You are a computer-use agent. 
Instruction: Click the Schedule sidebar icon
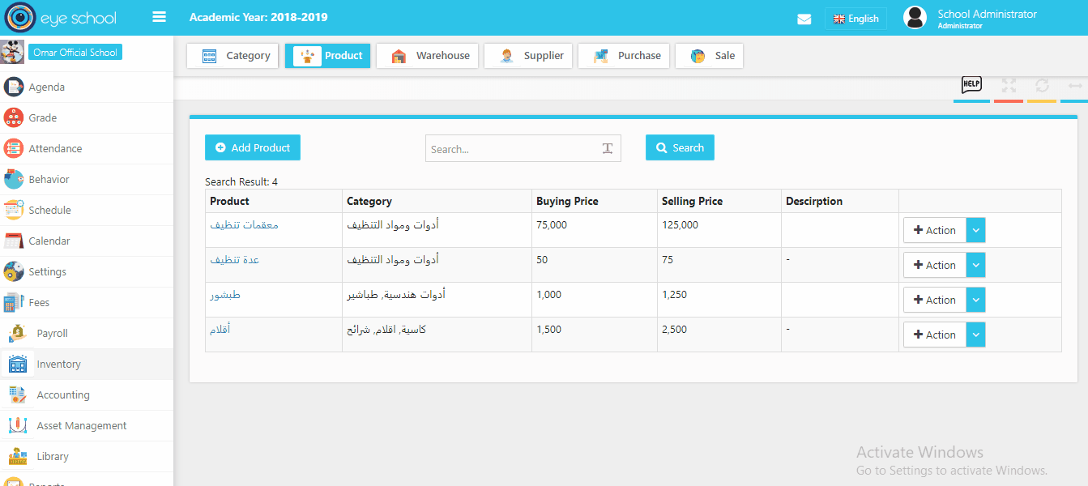pyautogui.click(x=13, y=210)
